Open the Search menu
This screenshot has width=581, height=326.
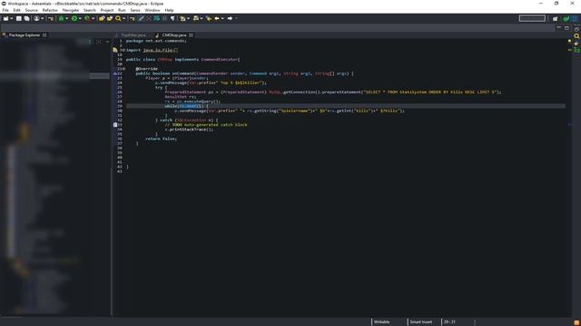89,10
